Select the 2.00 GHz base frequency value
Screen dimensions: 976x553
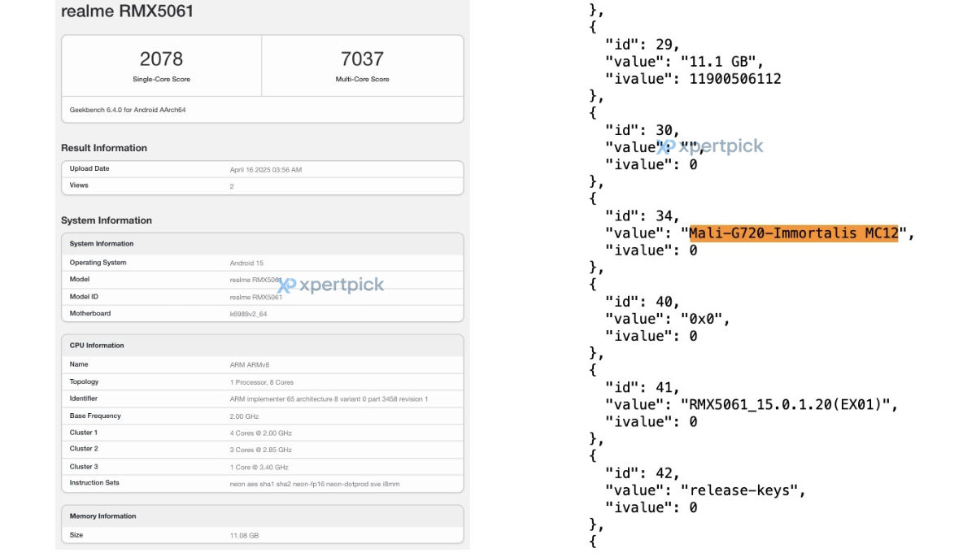click(244, 416)
